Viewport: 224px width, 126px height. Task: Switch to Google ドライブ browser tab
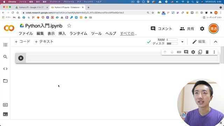coord(31,7)
